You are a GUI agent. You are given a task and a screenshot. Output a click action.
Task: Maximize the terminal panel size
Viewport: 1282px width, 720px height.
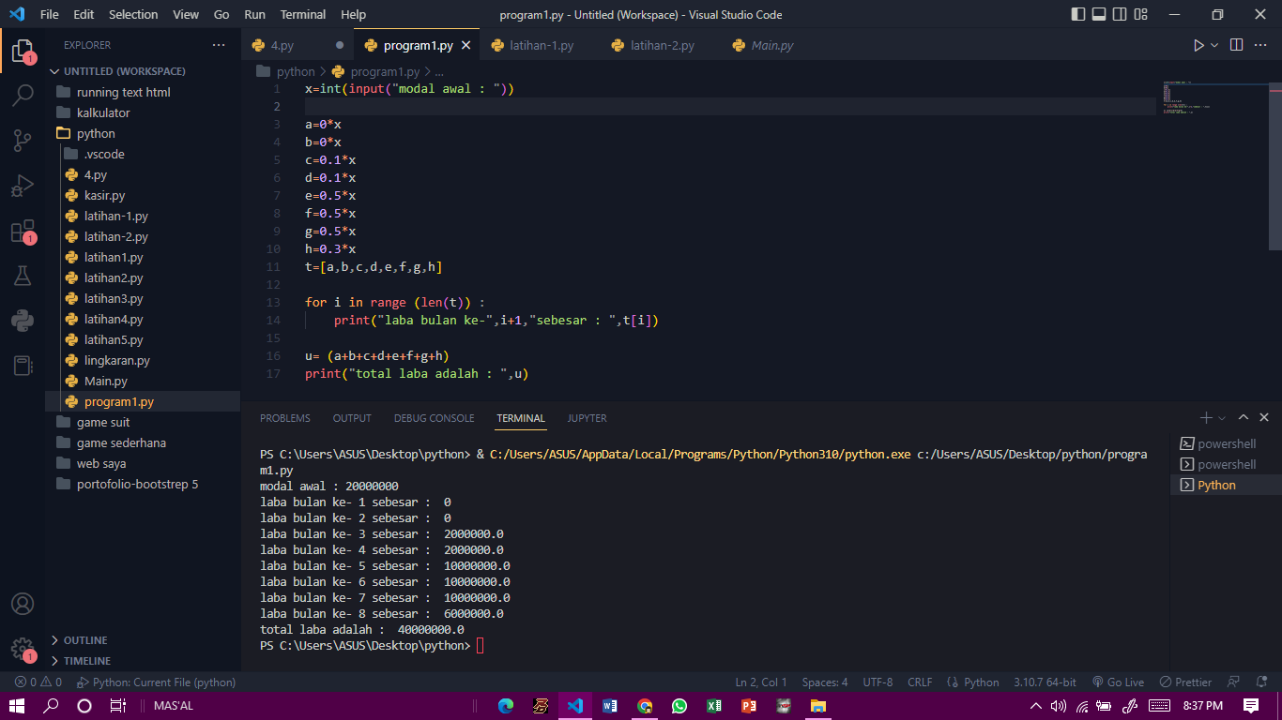click(1244, 418)
